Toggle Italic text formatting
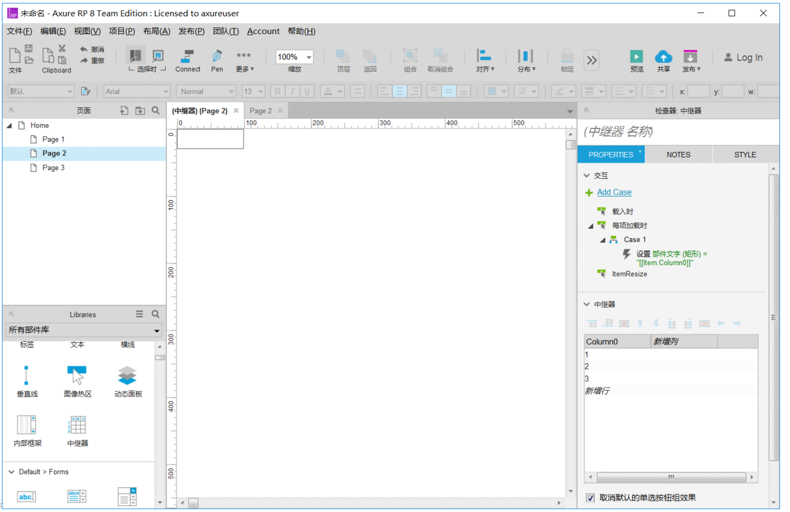The height and width of the screenshot is (512, 790). tap(292, 91)
